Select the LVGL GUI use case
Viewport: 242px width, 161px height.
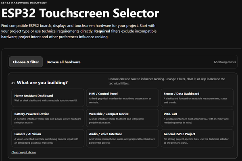197,118
